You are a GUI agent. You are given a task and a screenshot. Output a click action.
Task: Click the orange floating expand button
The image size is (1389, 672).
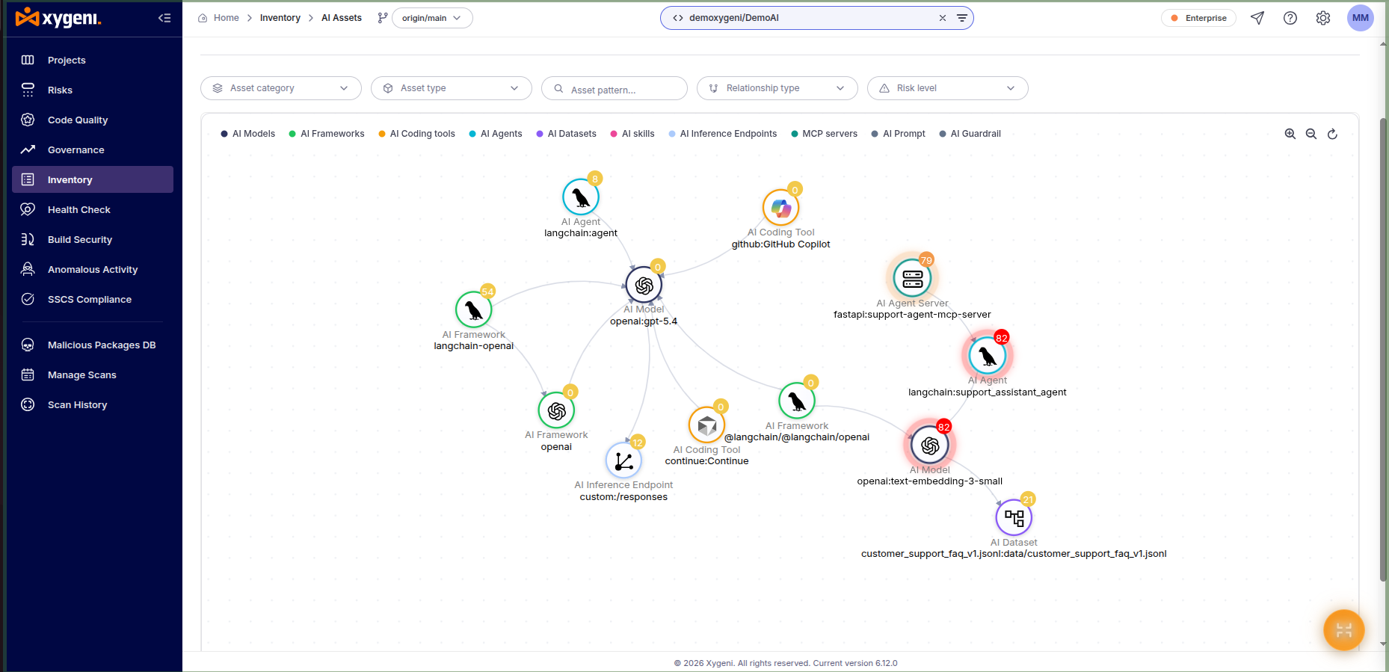pos(1343,630)
